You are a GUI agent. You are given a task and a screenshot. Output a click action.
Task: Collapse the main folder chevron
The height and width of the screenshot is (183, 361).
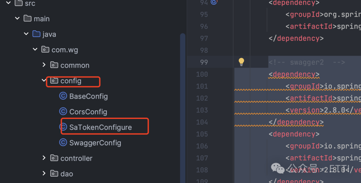coord(17,19)
